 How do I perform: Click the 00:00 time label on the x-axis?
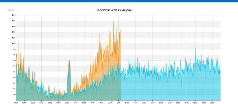(16, 103)
